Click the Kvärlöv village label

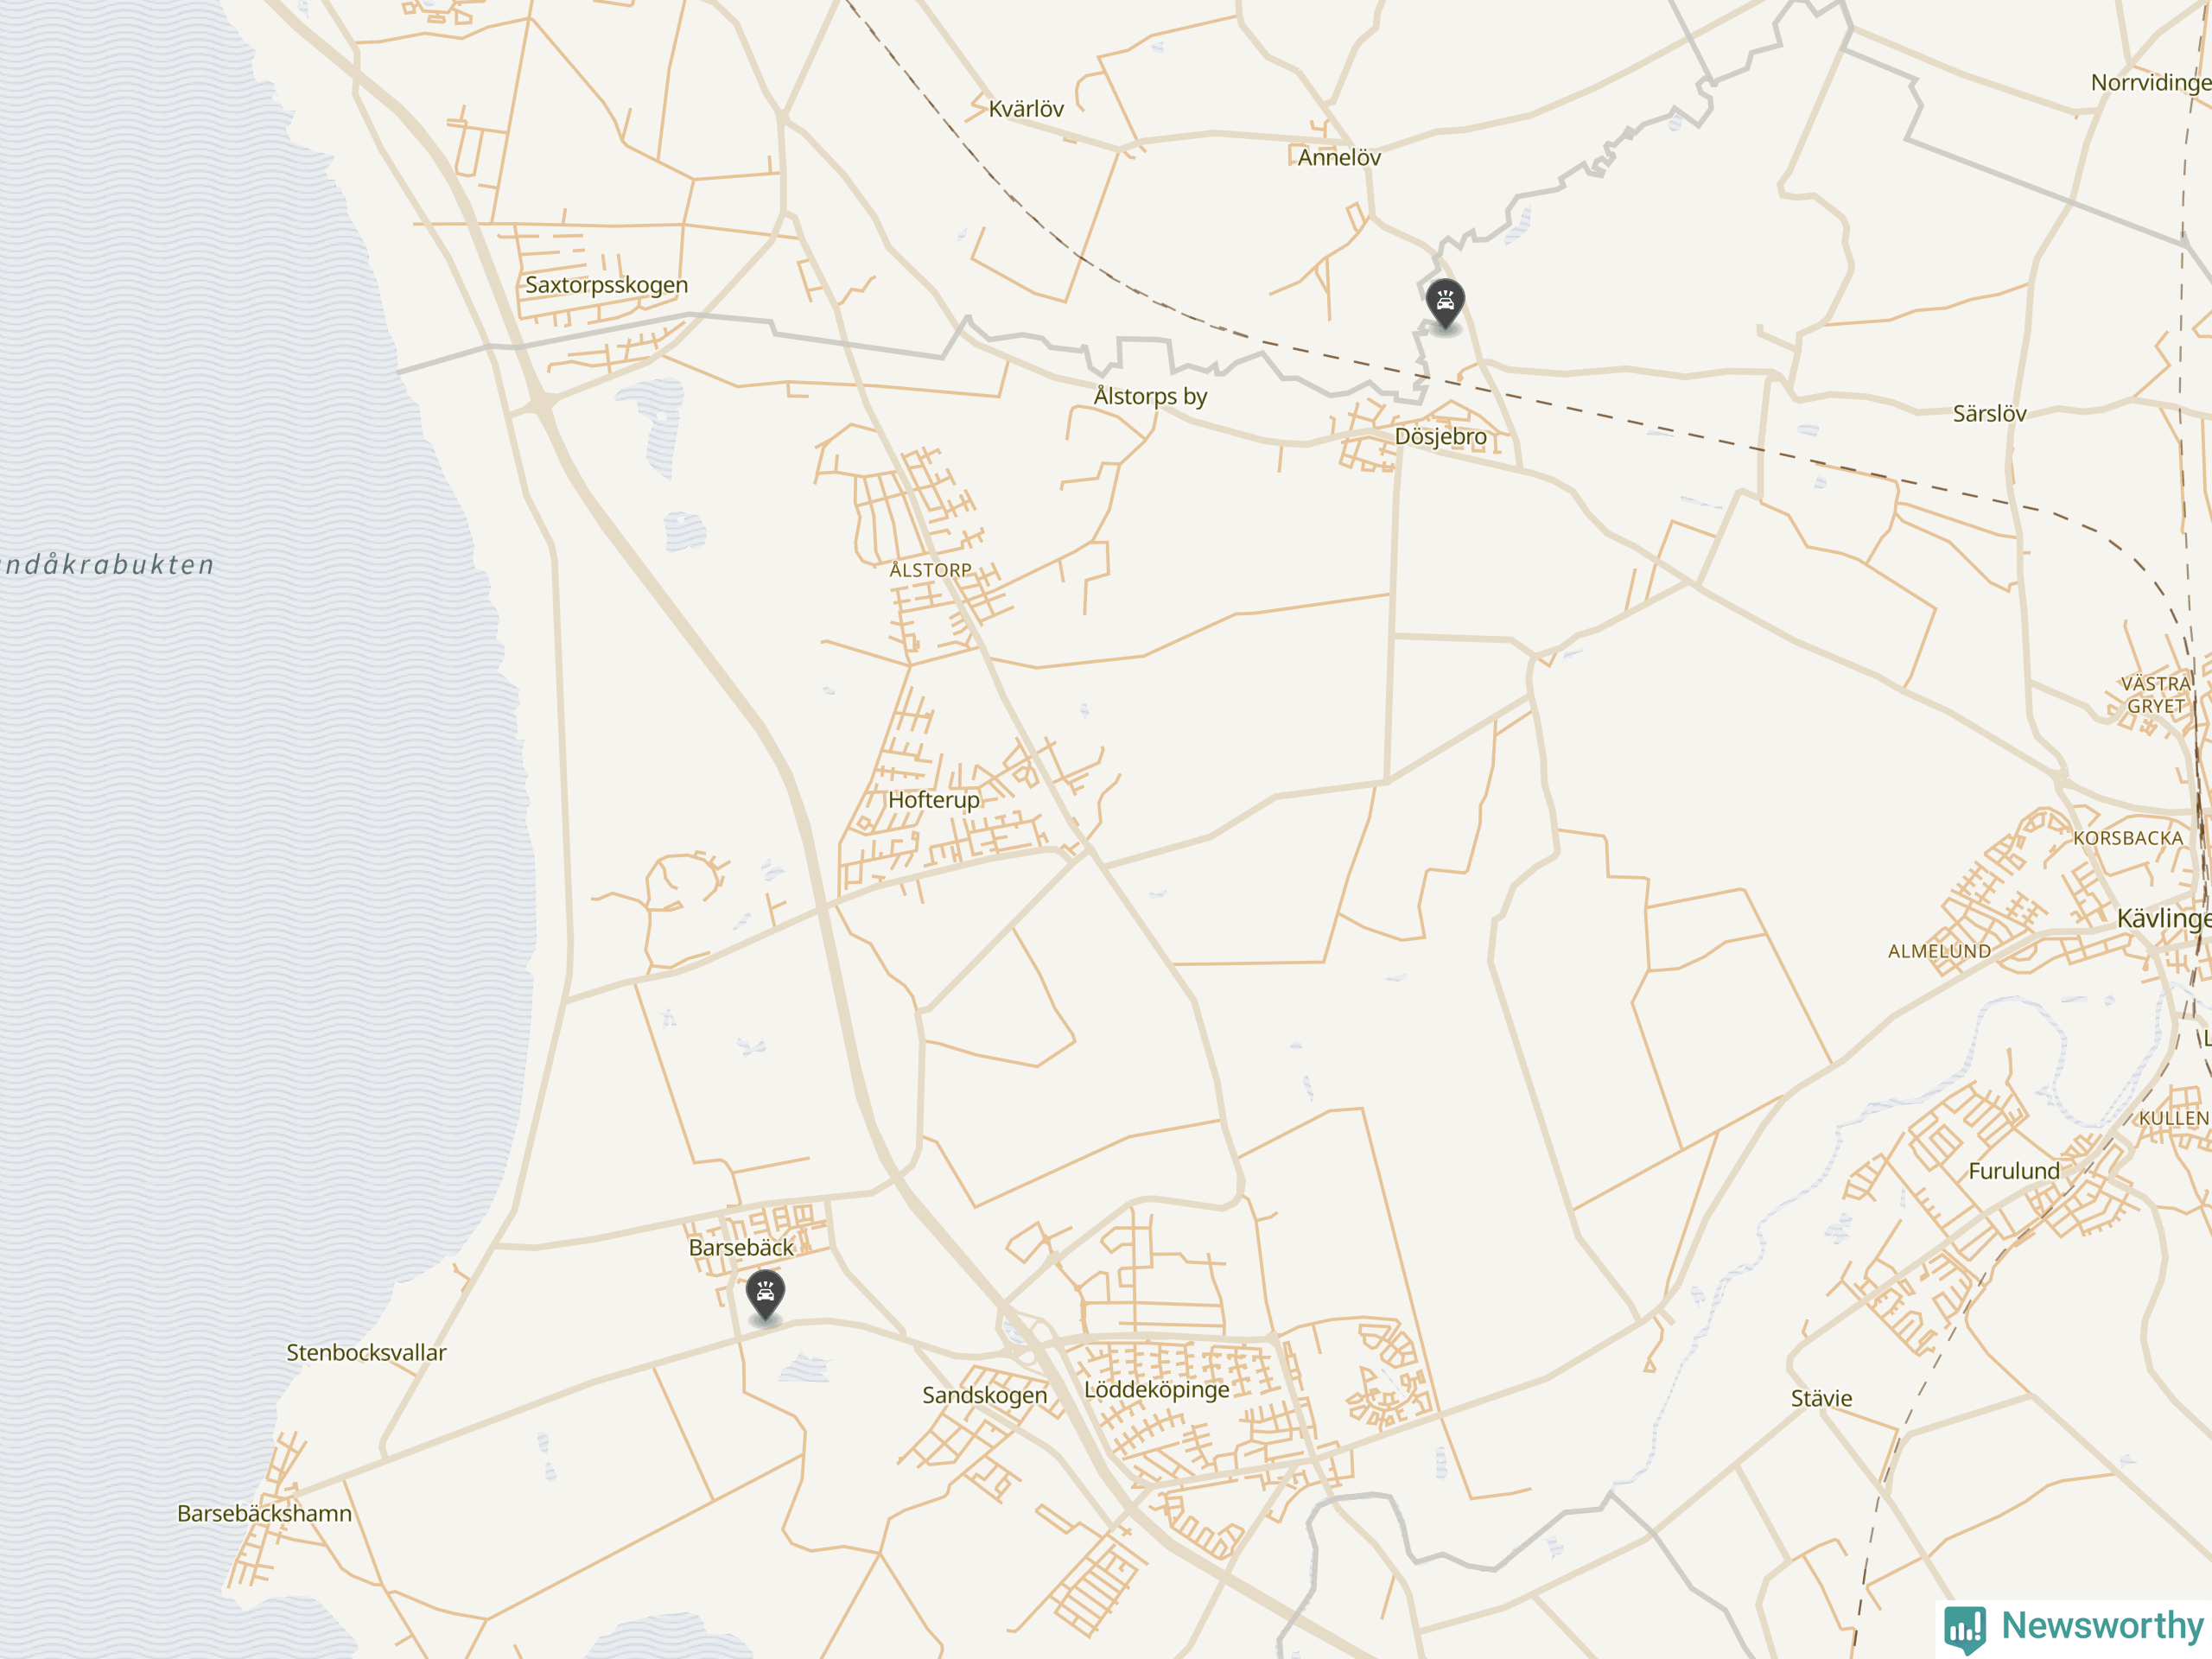(1026, 109)
